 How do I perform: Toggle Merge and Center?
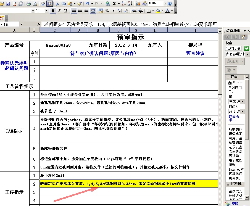click(x=93, y=11)
